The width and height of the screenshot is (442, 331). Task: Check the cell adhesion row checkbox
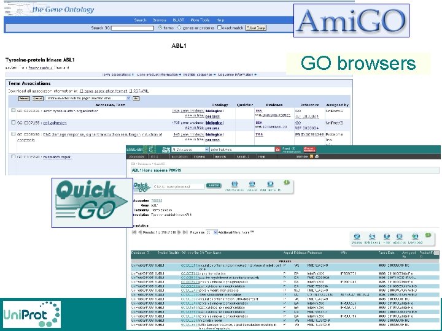14,123
